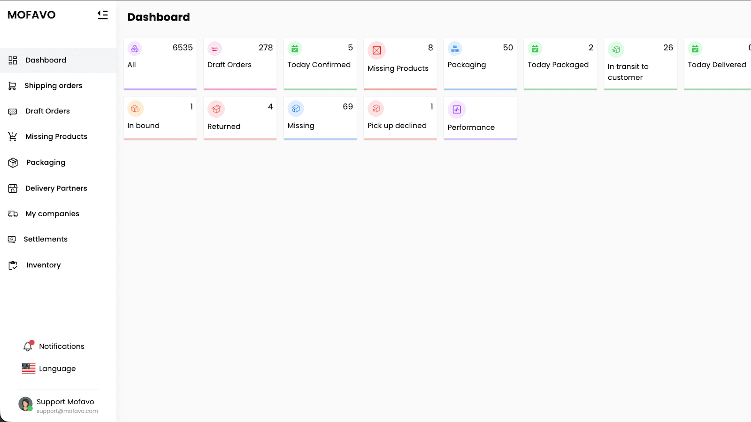Click the Dashboard grid icon in sidebar

click(13, 60)
